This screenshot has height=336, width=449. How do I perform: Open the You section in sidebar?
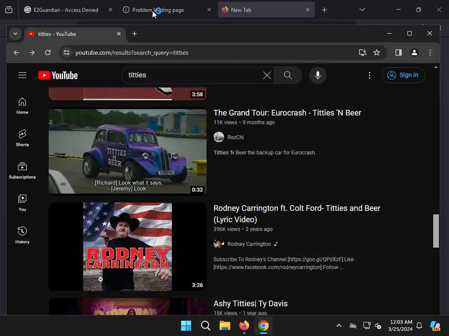(22, 203)
